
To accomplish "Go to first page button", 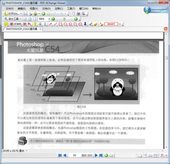I will [60, 155].
